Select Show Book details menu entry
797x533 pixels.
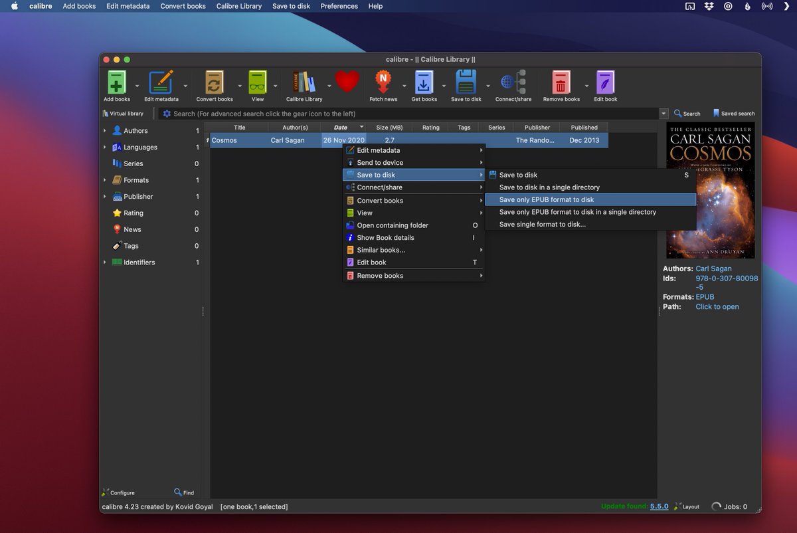(x=414, y=238)
